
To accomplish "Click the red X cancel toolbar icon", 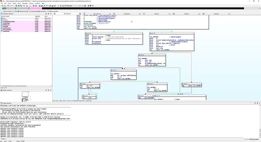I will coord(55,6).
